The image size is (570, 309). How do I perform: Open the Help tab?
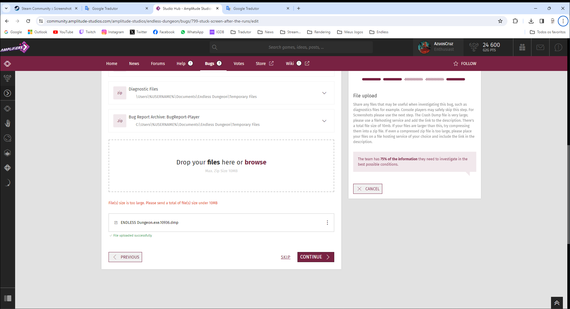185,64
